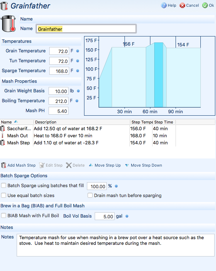Click the Boil Vol Basis 5.00 field
216x271 pixels.
[104, 216]
